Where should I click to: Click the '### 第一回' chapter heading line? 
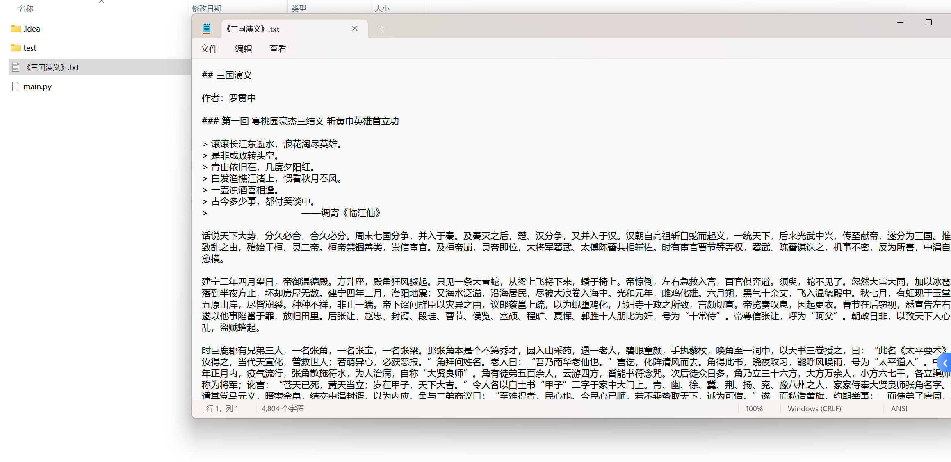[x=300, y=121]
